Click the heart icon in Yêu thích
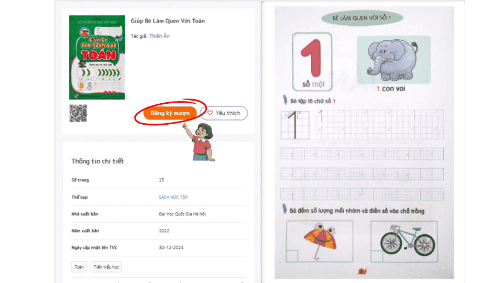The width and height of the screenshot is (503, 283). (210, 113)
